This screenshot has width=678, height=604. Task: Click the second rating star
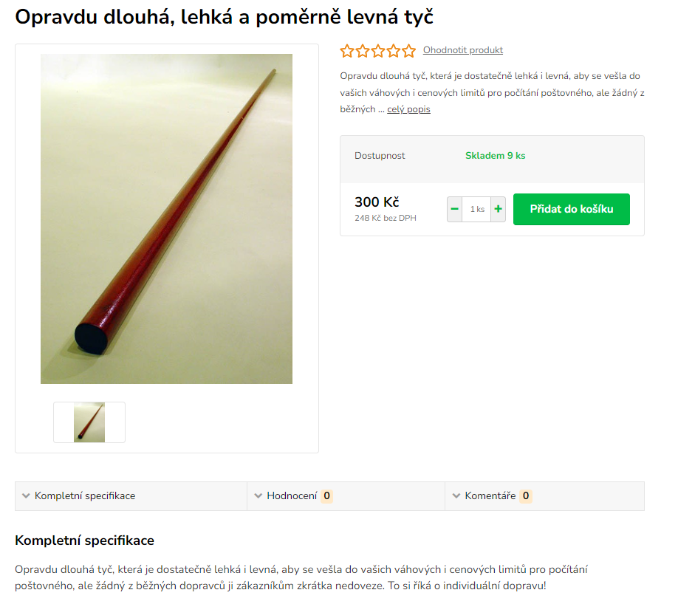tap(363, 51)
